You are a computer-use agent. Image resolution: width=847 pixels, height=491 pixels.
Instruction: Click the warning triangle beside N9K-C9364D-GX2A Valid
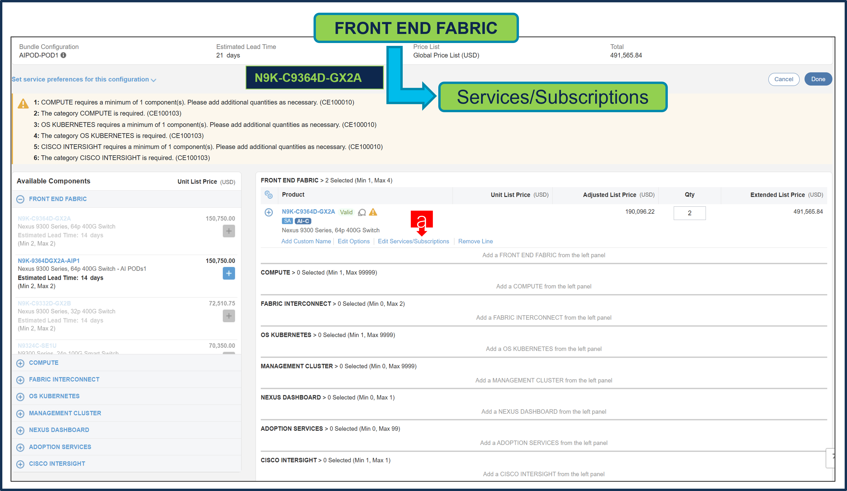[x=373, y=212]
